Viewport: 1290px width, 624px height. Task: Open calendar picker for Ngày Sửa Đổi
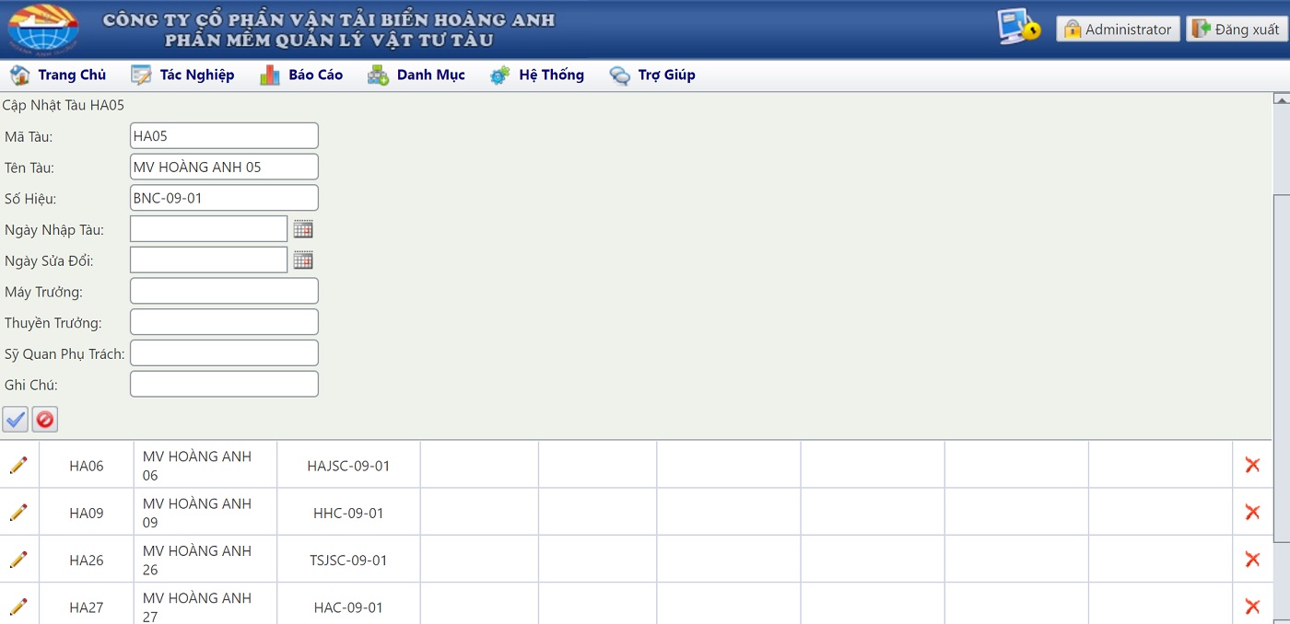coord(303,260)
